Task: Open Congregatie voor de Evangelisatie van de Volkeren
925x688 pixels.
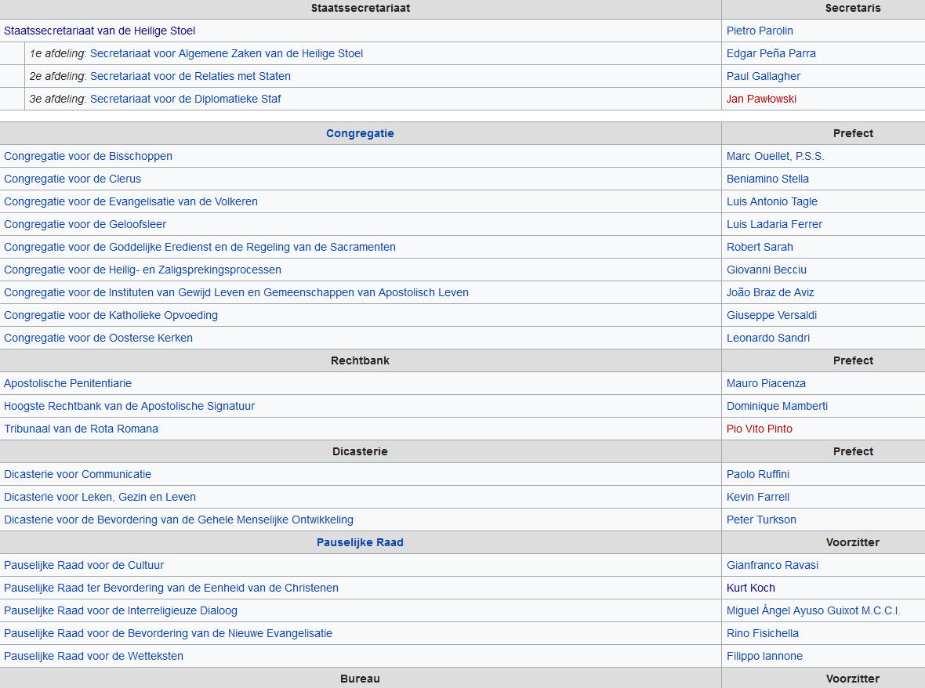Action: [x=130, y=201]
